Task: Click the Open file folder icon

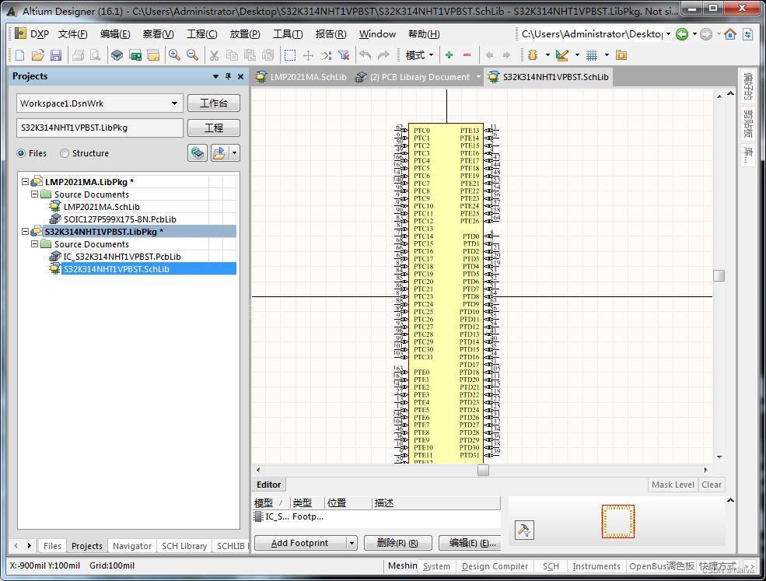Action: (38, 55)
